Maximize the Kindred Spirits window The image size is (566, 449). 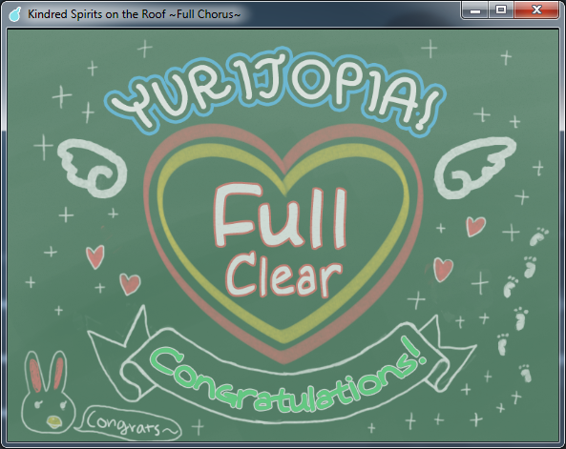pyautogui.click(x=501, y=10)
